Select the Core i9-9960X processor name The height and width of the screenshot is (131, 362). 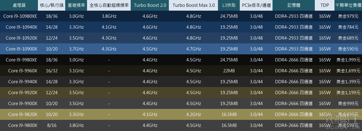pyautogui.click(x=23, y=71)
